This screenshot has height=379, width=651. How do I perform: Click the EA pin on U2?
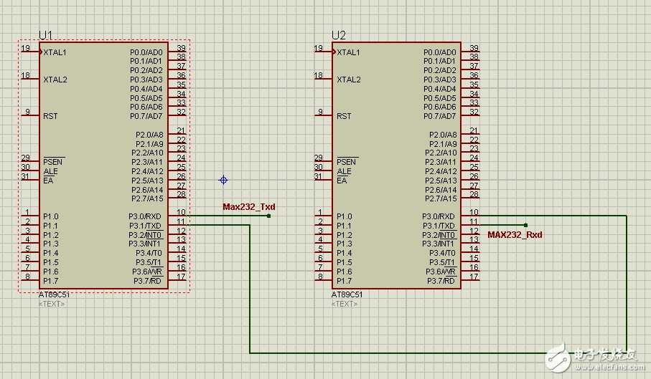[x=342, y=181]
